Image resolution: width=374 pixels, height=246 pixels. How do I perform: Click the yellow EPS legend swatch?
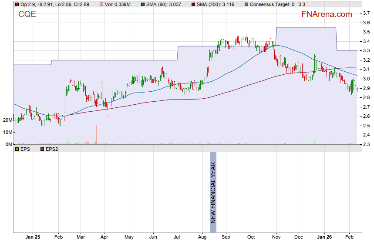[x=17, y=149]
